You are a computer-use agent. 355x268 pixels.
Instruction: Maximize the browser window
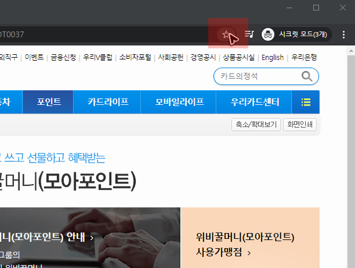coord(316,8)
